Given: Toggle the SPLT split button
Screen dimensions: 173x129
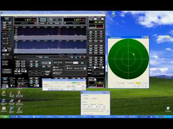Looking at the screenshot, I should 18,62.
